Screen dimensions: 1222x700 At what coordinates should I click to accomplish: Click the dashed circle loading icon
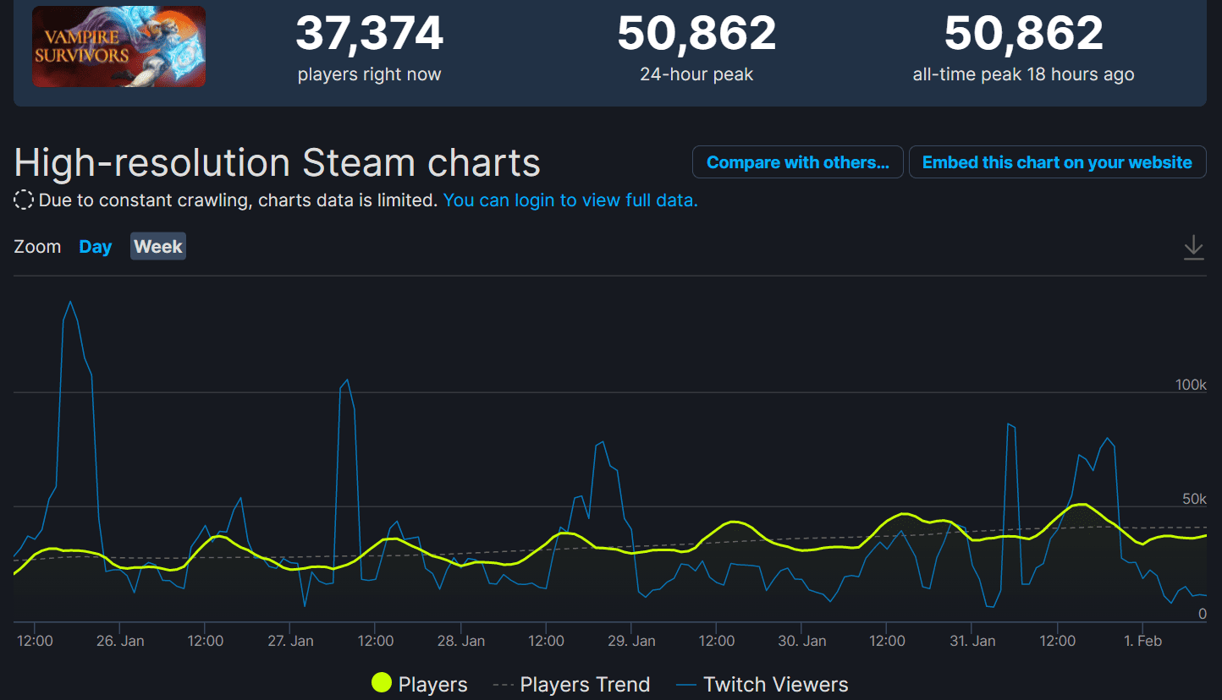point(24,200)
